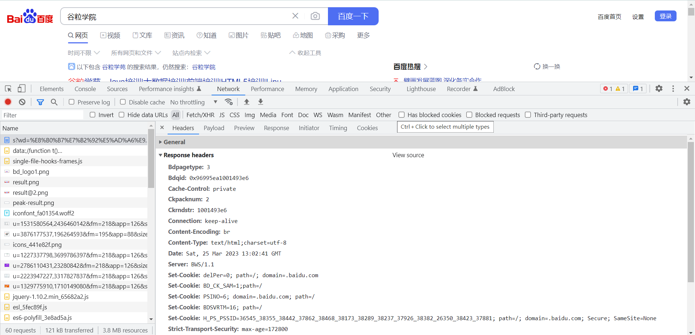Open Network panel settings gear

tap(687, 102)
